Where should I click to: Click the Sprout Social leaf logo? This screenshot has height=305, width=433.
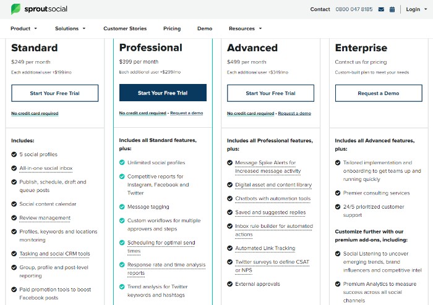coord(15,9)
